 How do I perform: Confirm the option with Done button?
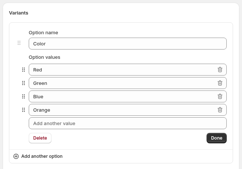tap(217, 138)
